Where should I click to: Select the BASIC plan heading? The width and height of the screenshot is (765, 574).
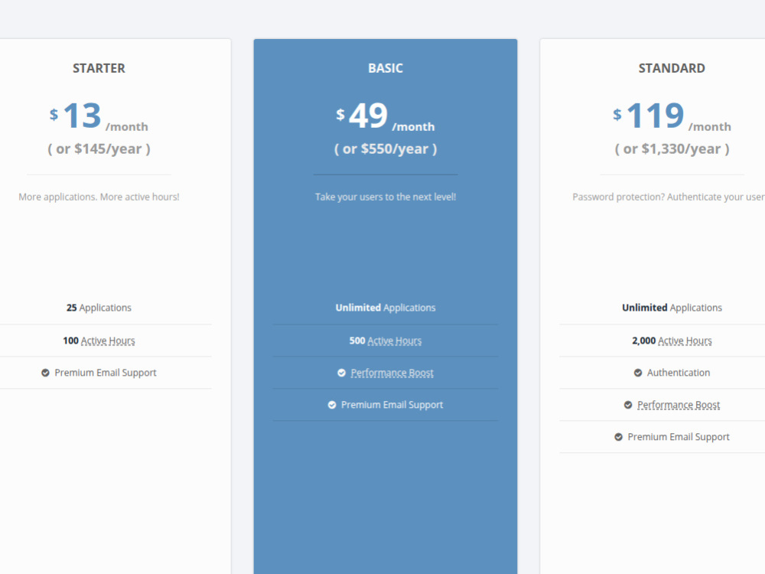[386, 68]
